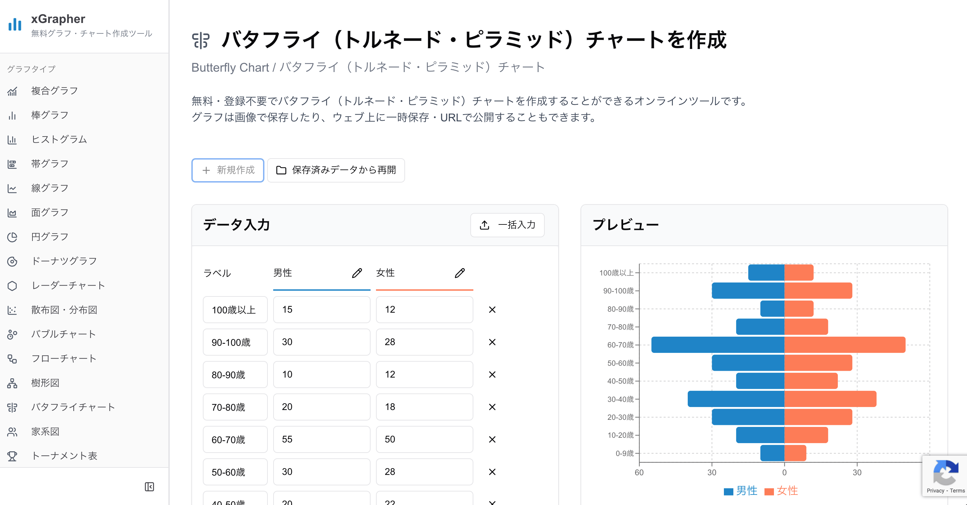The width and height of the screenshot is (967, 505).
Task: Open 保存済みデータから再開 button
Action: (336, 170)
